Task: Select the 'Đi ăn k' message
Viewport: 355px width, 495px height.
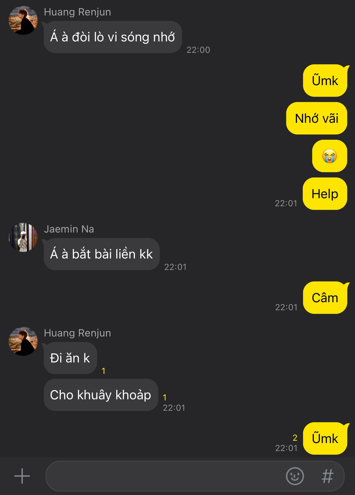Action: [x=70, y=358]
